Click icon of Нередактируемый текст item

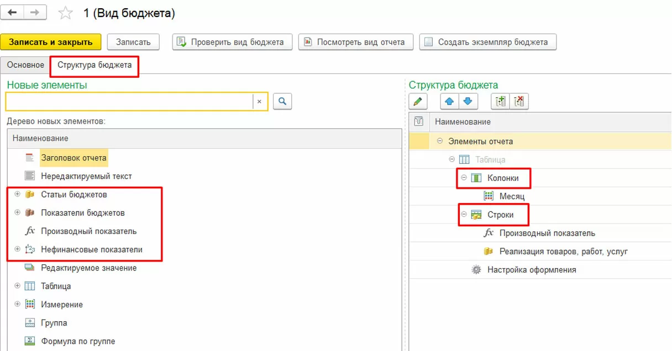(30, 176)
